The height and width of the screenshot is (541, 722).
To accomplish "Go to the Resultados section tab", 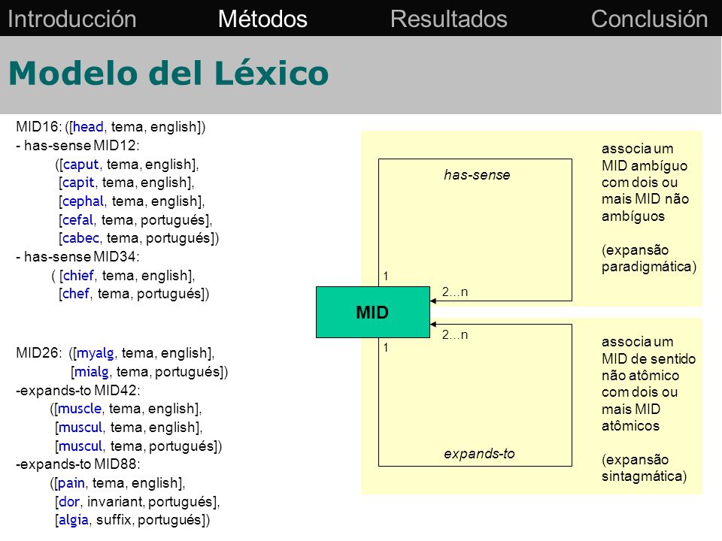I will [448, 20].
